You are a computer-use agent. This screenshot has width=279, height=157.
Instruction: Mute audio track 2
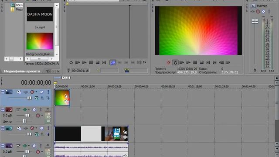[x=34, y=109]
